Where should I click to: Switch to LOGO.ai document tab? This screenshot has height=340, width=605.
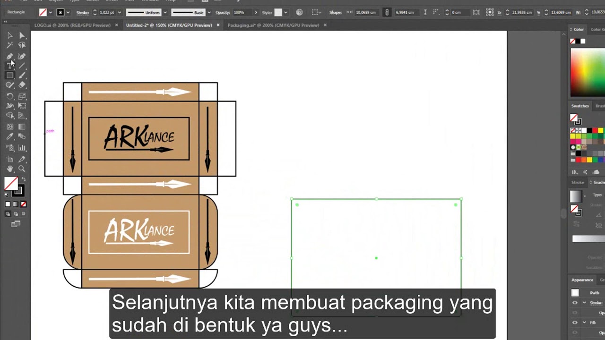pyautogui.click(x=72, y=25)
